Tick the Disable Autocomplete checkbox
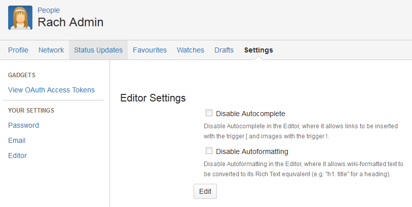Image resolution: width=412 pixels, height=207 pixels. click(209, 113)
